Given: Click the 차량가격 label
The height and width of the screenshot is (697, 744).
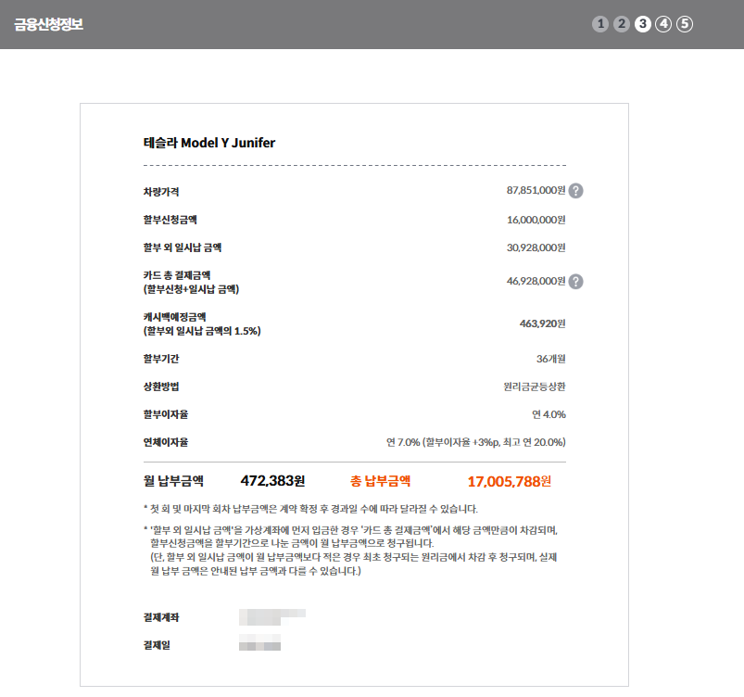Looking at the screenshot, I should pyautogui.click(x=161, y=191).
